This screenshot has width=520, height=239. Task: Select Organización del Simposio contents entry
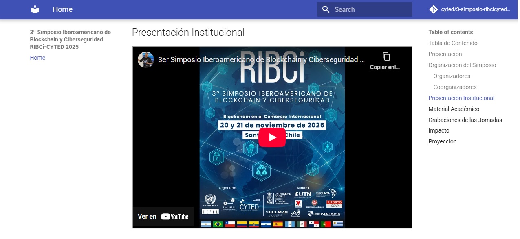pos(462,65)
